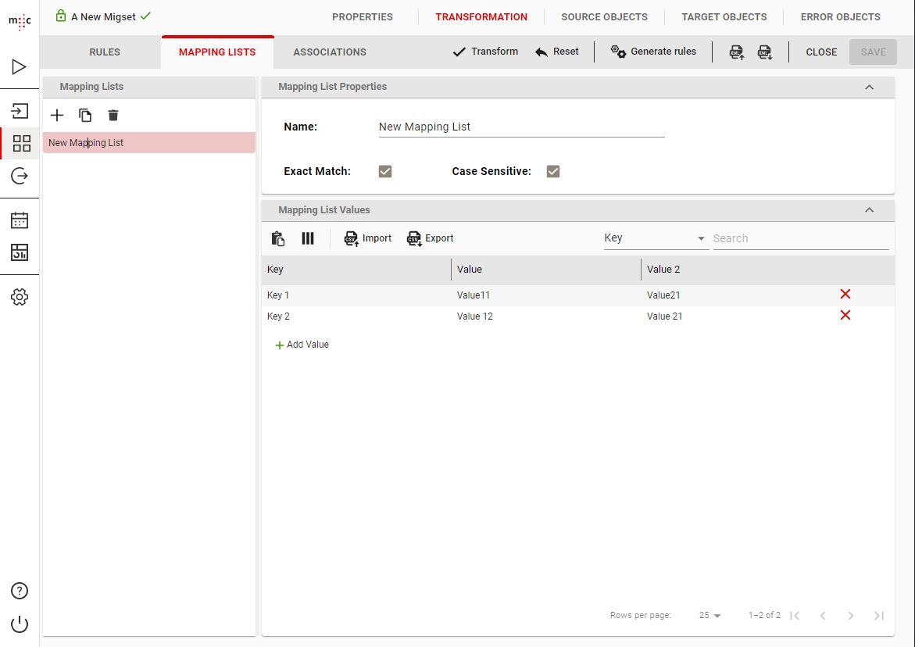Collapse the Mapping List Values panel
The height and width of the screenshot is (647, 915).
pyautogui.click(x=869, y=210)
